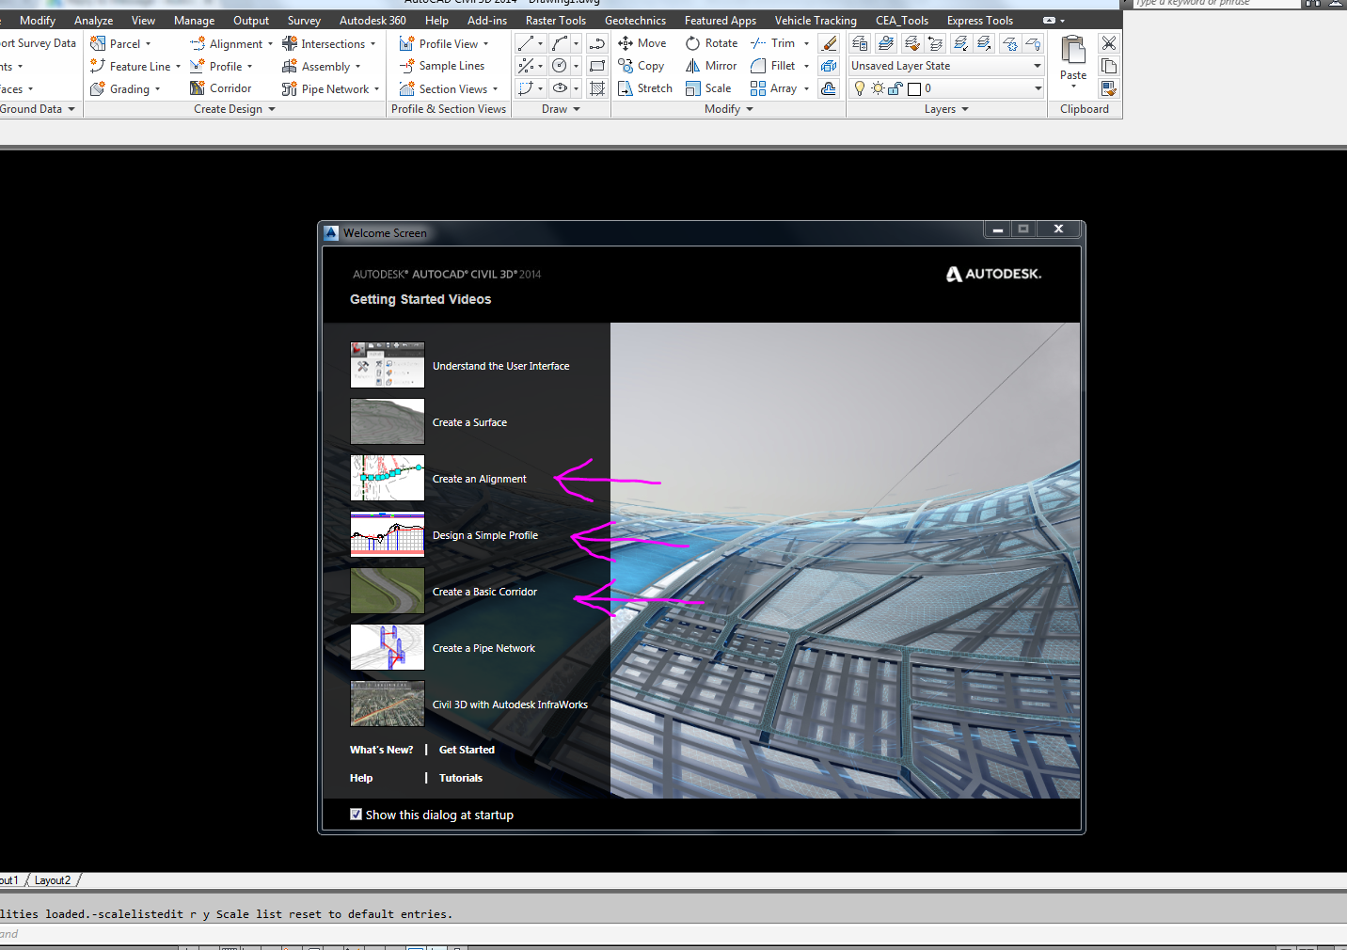Expand the Modify panel options
1347x950 pixels.
tap(729, 109)
